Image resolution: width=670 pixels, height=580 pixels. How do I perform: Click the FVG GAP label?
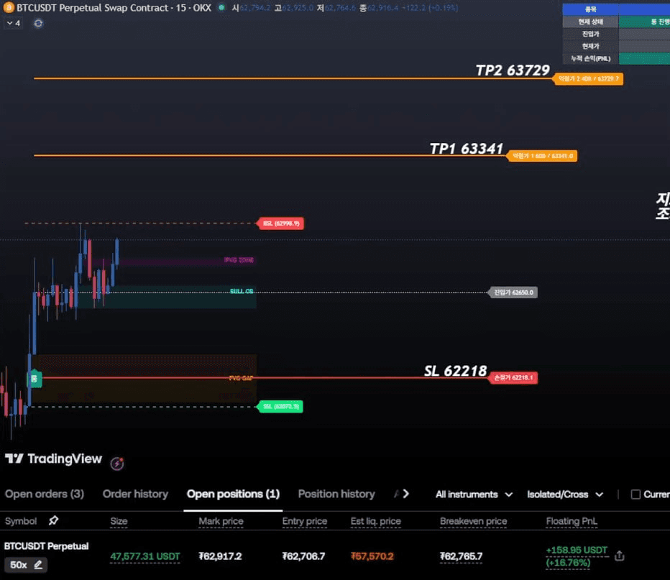tap(241, 378)
